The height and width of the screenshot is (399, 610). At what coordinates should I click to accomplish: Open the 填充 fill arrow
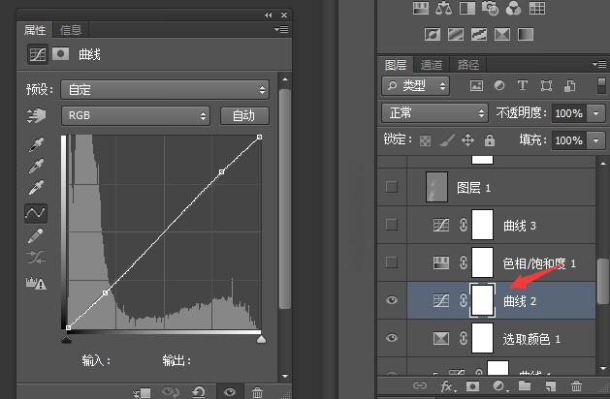pos(595,140)
